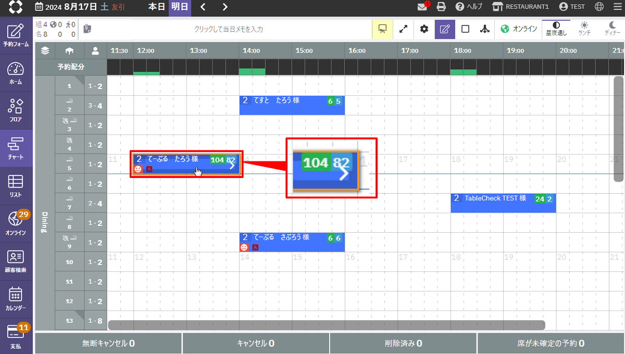Image resolution: width=625 pixels, height=354 pixels.
Task: Open the mail notifications icon
Action: coord(423,7)
